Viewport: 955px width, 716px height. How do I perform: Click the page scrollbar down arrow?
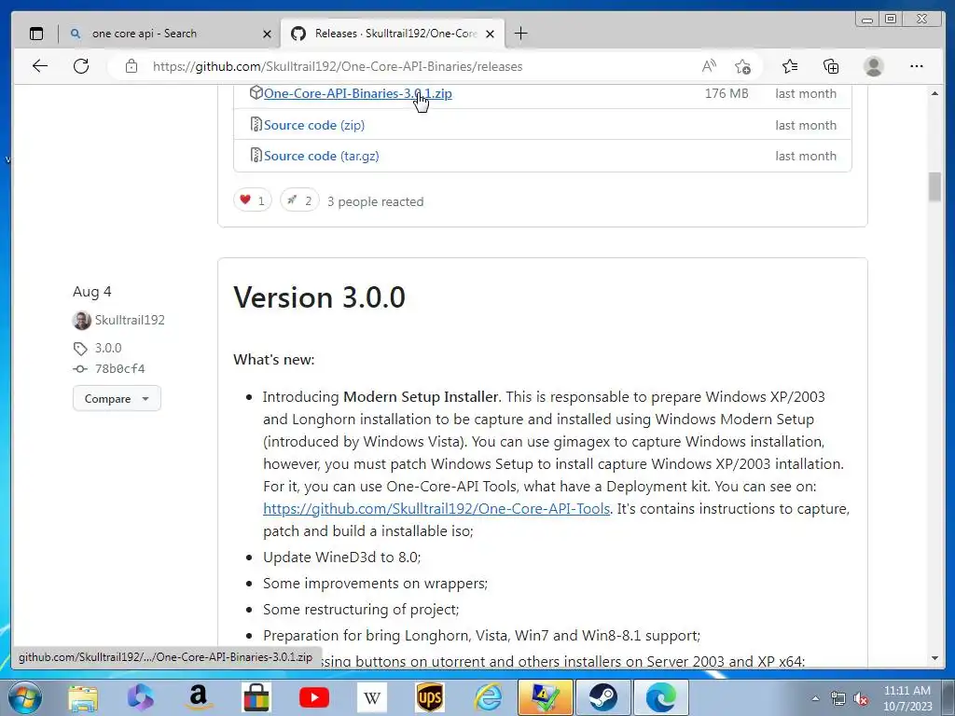point(934,658)
